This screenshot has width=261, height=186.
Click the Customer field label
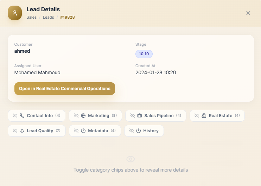pyautogui.click(x=23, y=44)
